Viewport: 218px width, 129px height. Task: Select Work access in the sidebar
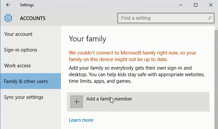[17, 66]
